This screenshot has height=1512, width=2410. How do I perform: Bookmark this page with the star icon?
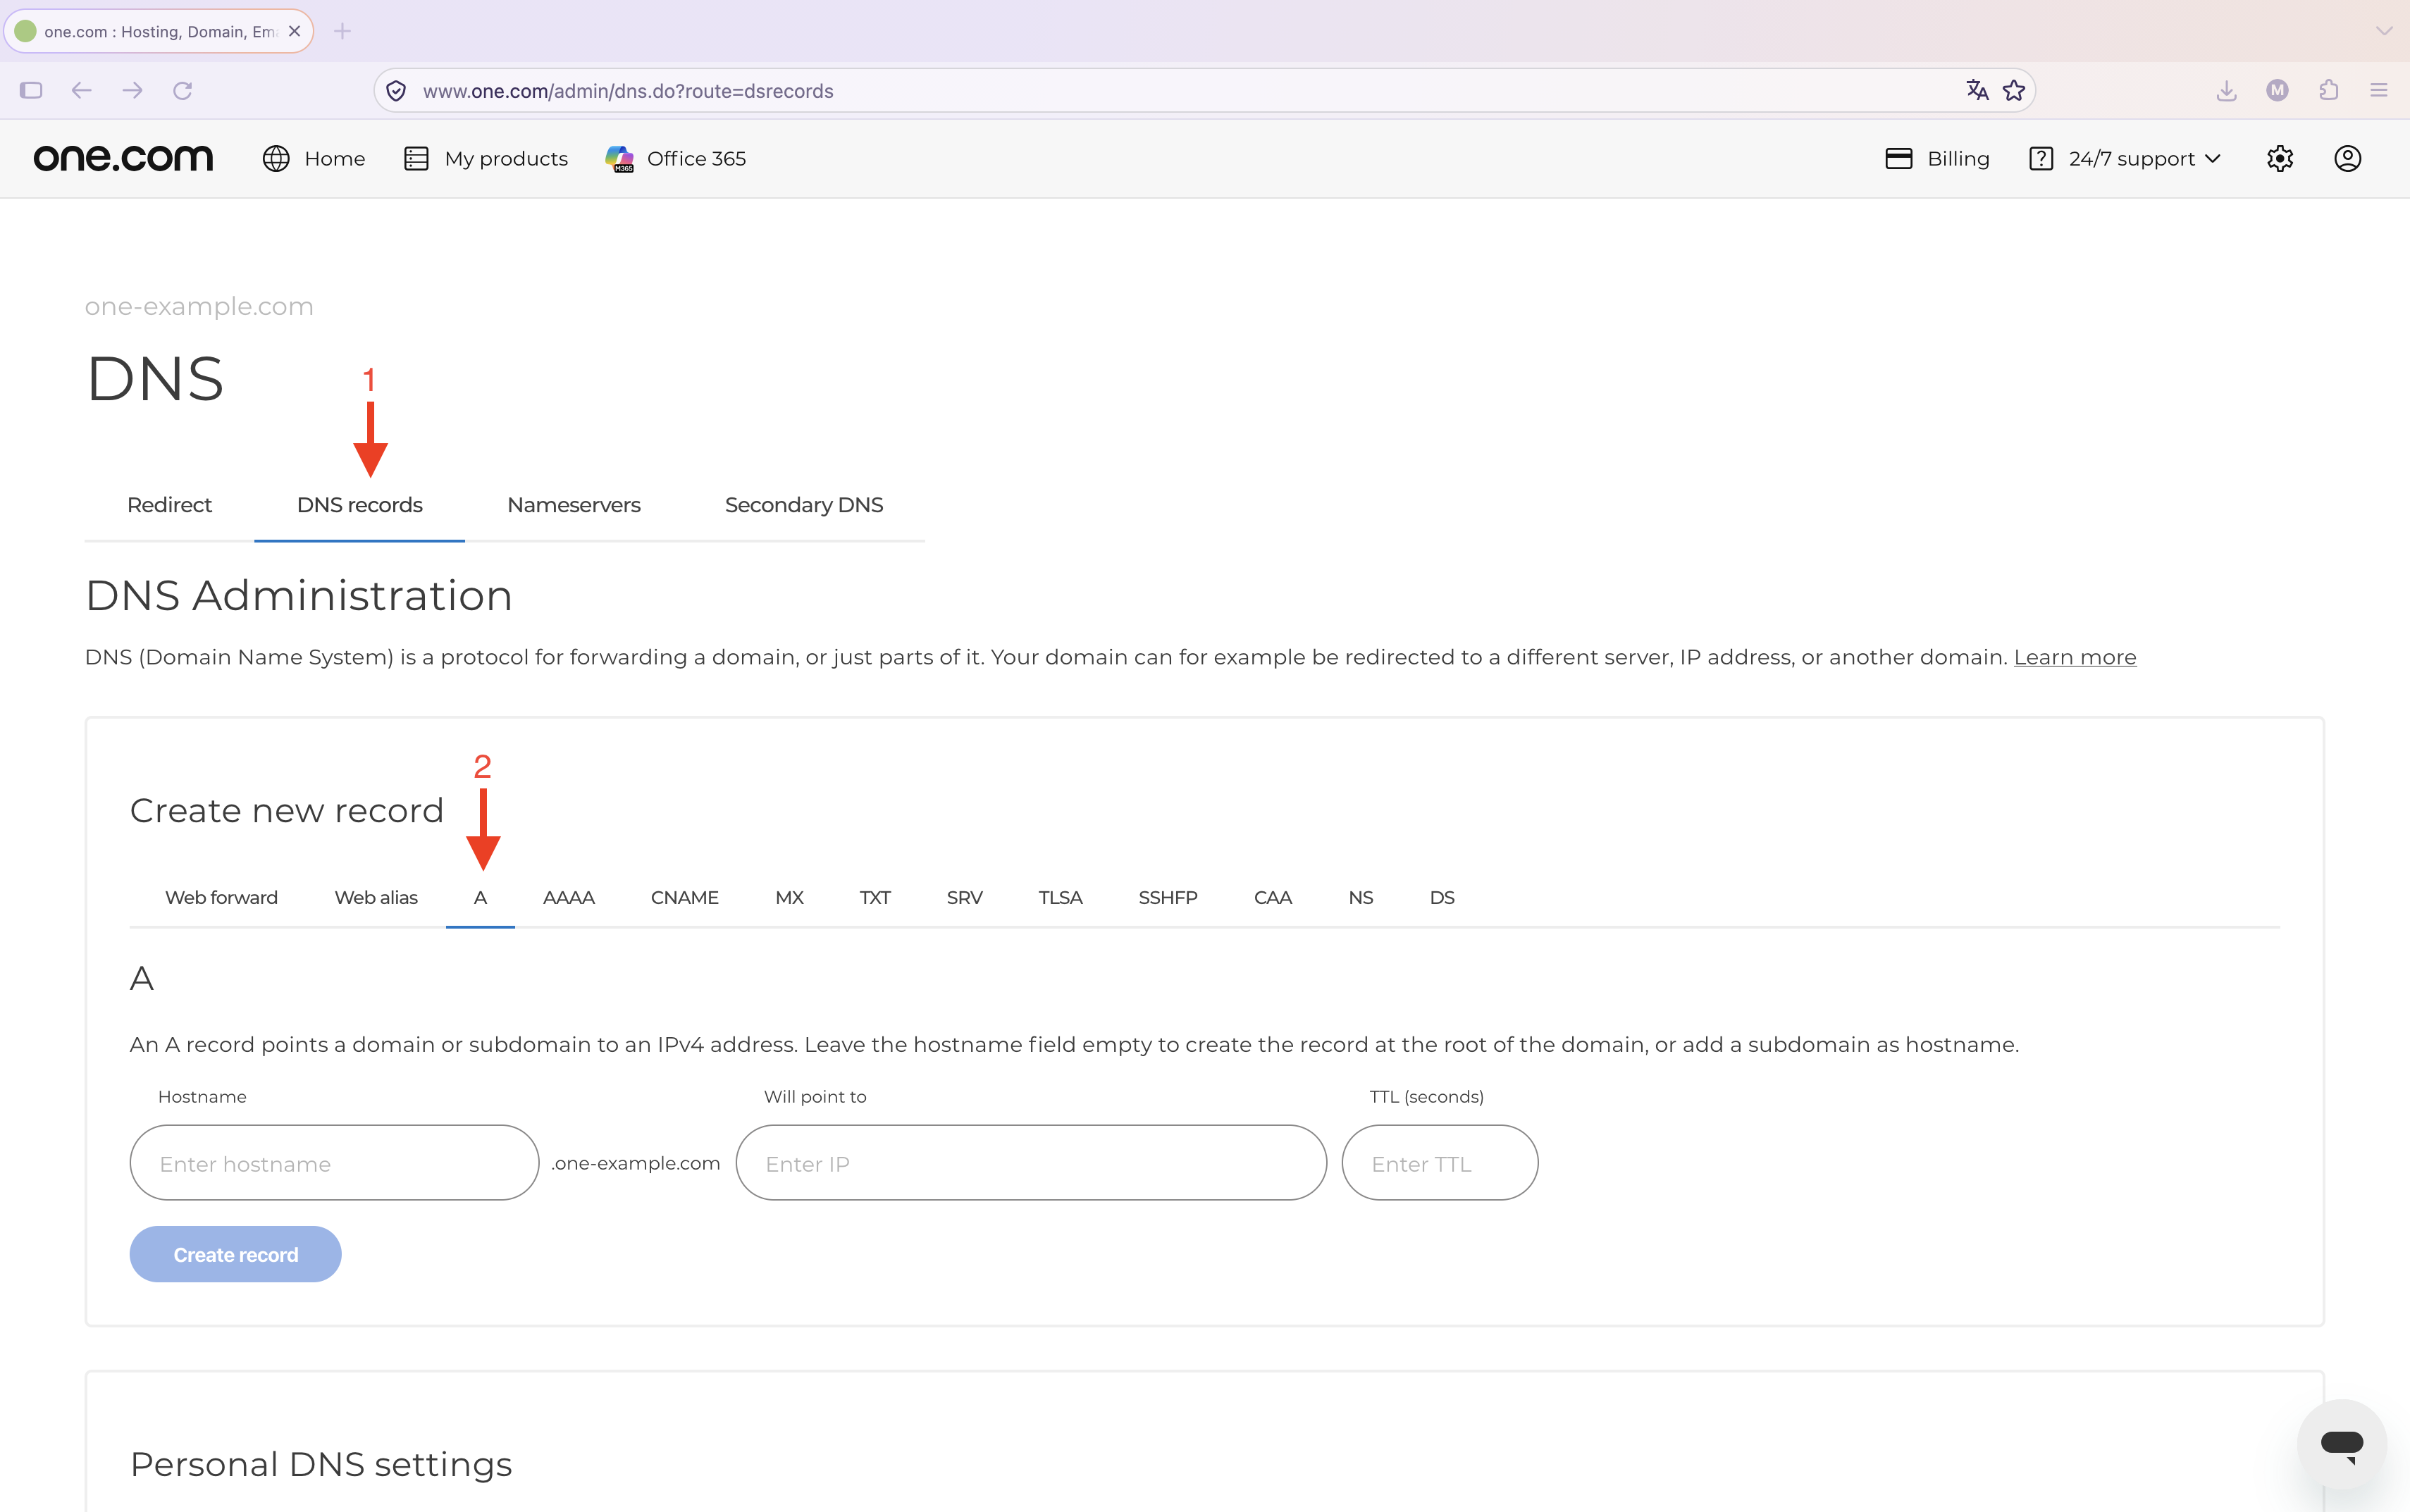pos(2014,90)
